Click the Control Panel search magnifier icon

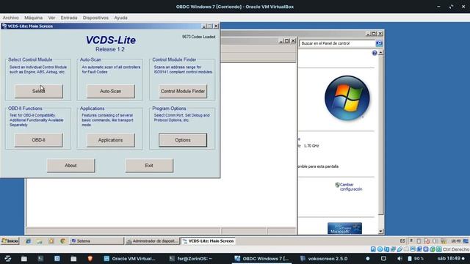click(379, 43)
